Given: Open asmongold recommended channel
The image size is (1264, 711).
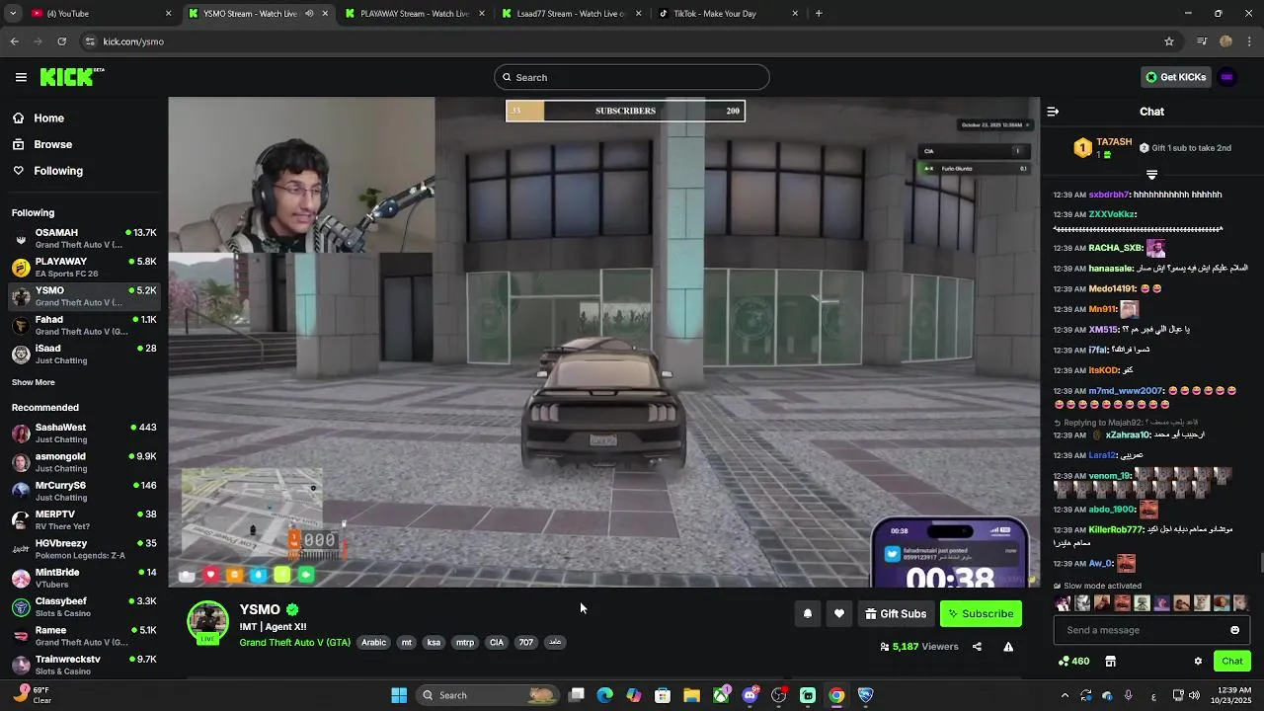Looking at the screenshot, I should click(84, 461).
